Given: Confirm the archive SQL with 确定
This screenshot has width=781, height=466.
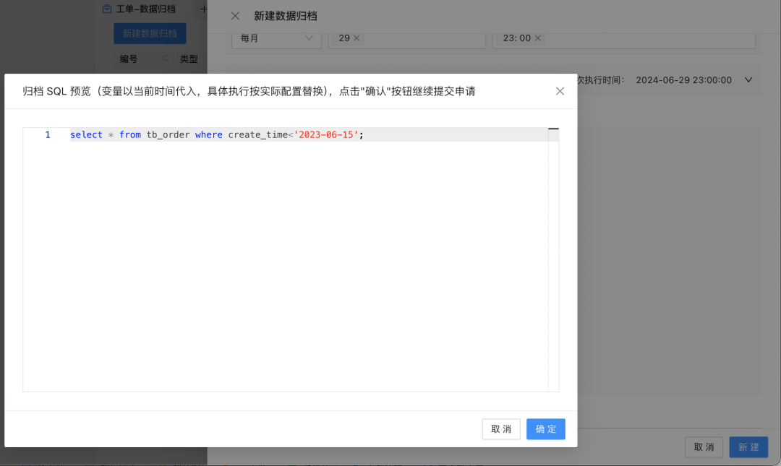Looking at the screenshot, I should 545,428.
